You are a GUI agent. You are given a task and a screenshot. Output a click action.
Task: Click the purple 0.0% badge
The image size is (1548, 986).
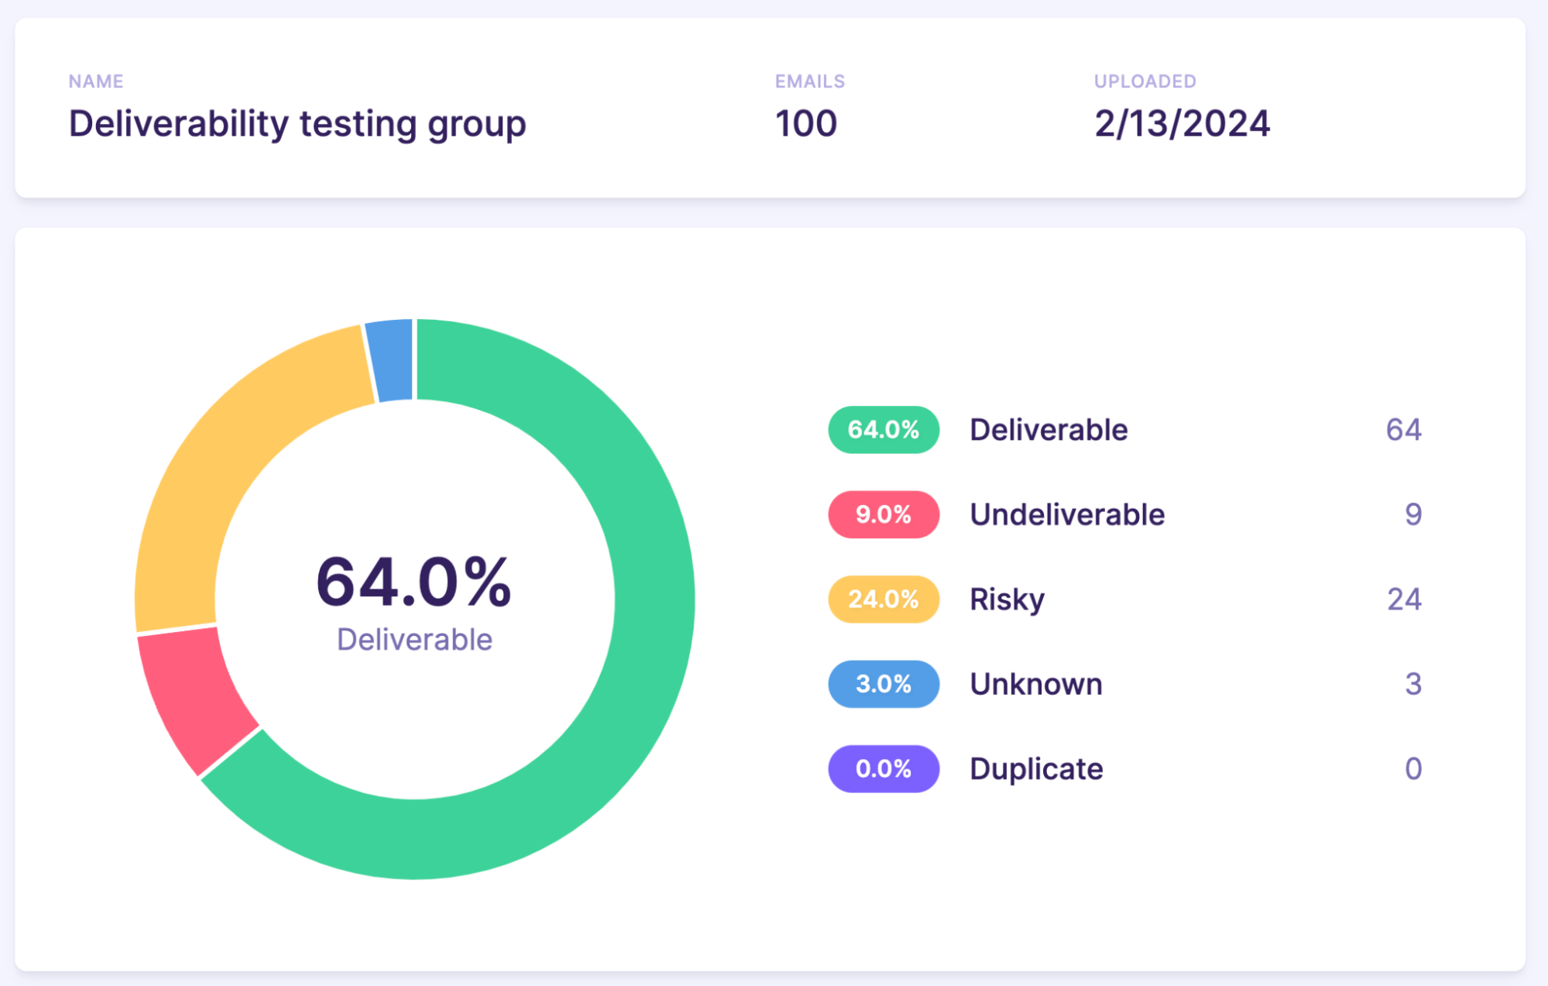click(884, 769)
